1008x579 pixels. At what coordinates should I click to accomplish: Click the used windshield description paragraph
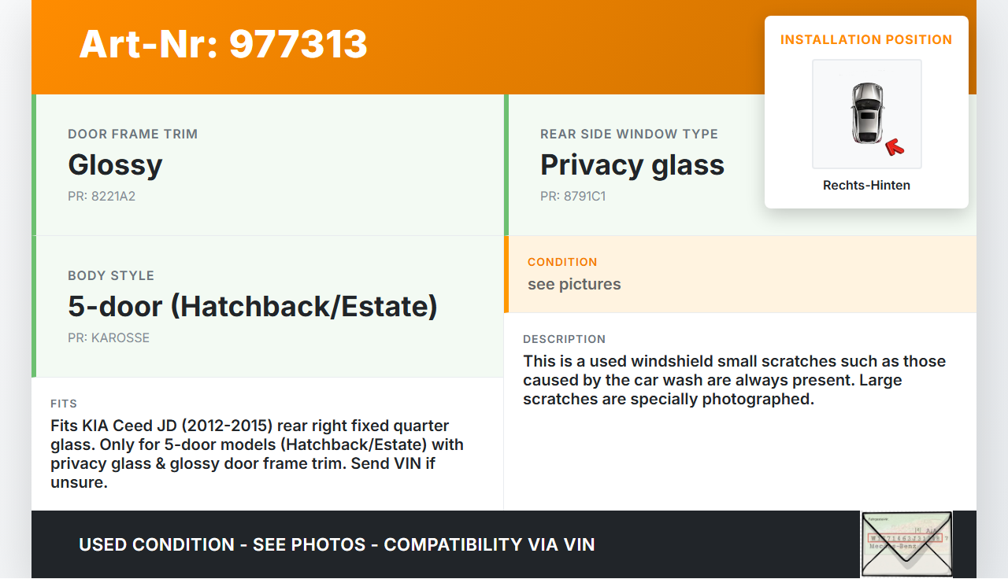point(734,380)
